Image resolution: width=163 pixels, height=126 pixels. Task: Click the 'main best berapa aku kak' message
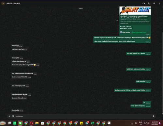tap(21, 95)
